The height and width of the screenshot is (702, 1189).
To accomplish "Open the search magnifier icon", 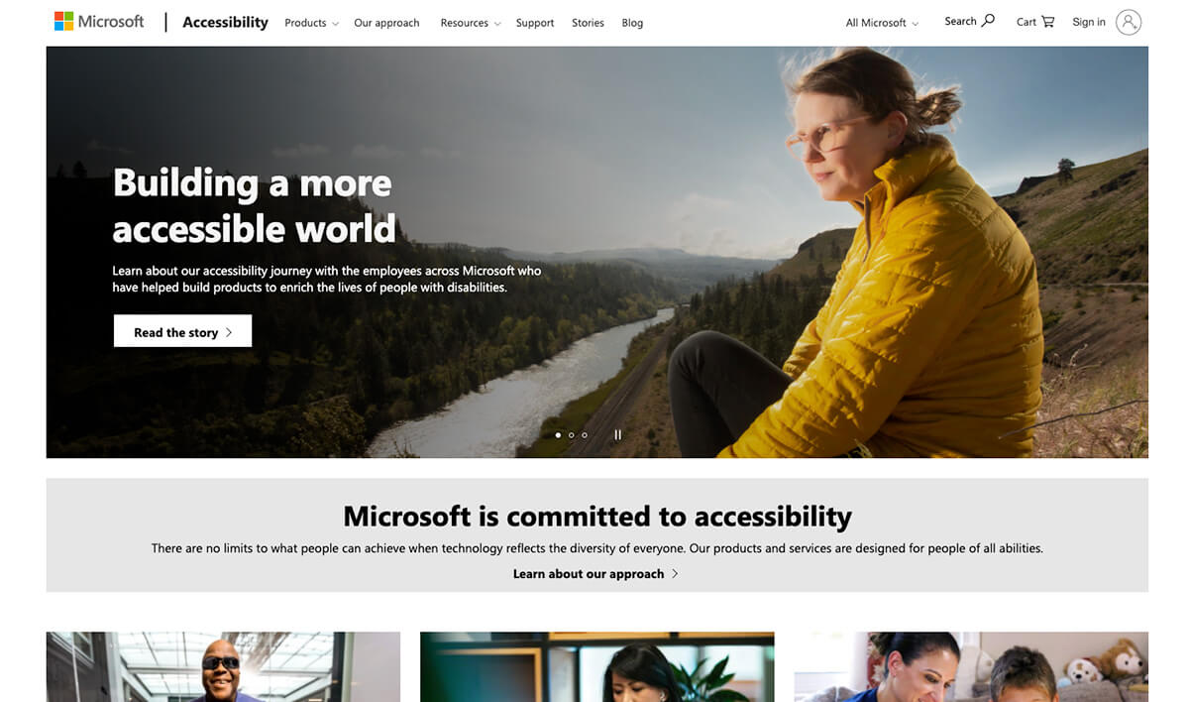I will [x=988, y=21].
